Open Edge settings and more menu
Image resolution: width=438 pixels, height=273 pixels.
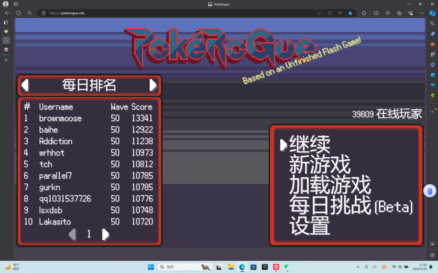click(x=422, y=13)
